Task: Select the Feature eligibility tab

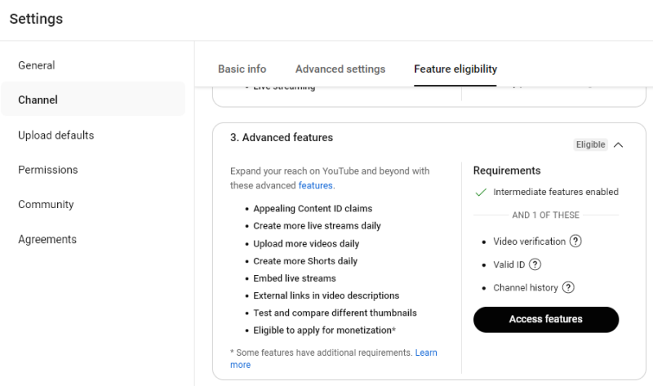Action: 455,69
